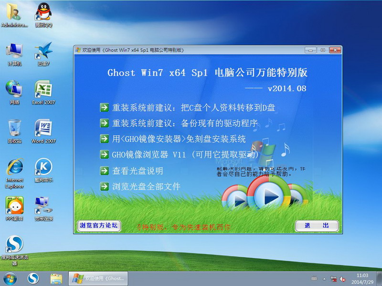
Task: Click the 欢迎使用《Ghost... taskbar button
Action: point(98,279)
